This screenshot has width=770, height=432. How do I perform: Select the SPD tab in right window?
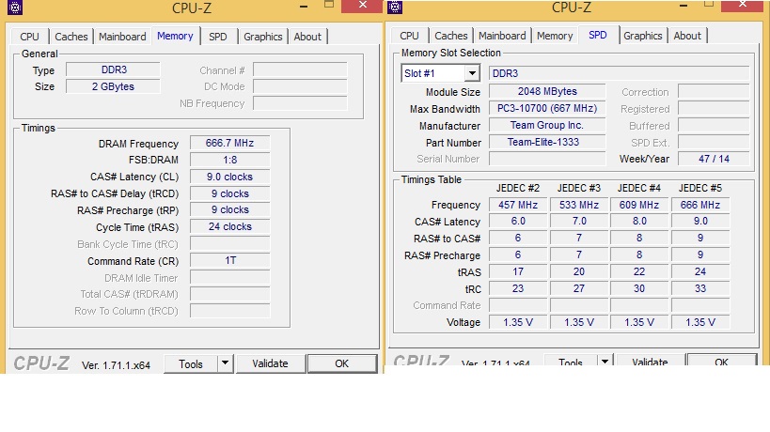pyautogui.click(x=598, y=35)
